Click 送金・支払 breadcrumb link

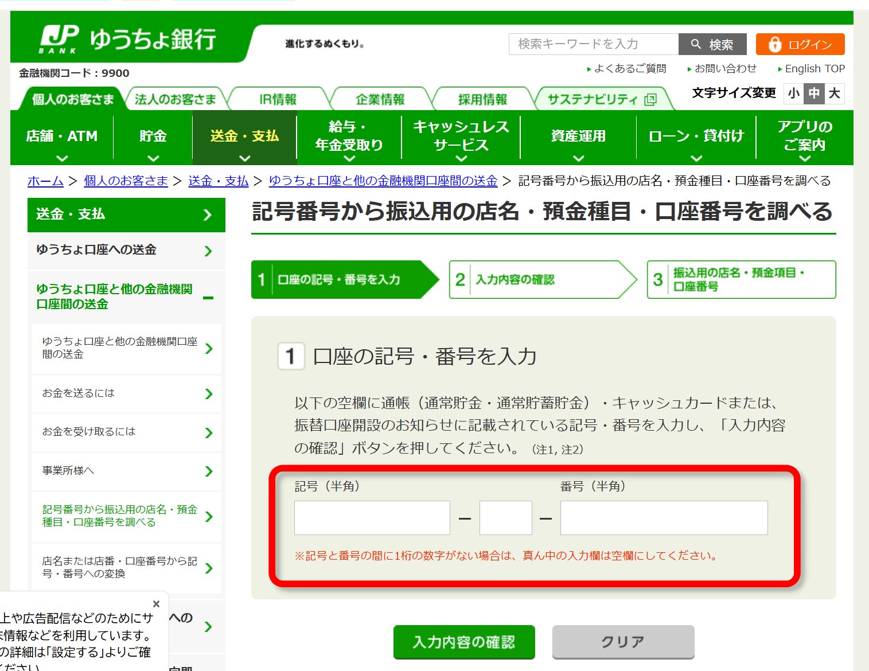(x=219, y=181)
